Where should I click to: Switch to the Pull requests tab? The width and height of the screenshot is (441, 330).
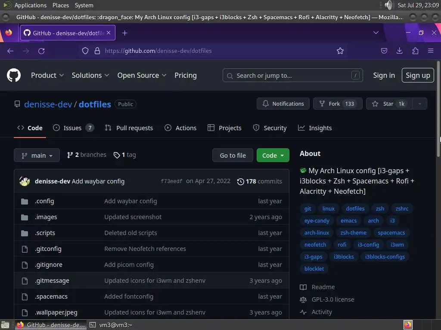coord(129,128)
